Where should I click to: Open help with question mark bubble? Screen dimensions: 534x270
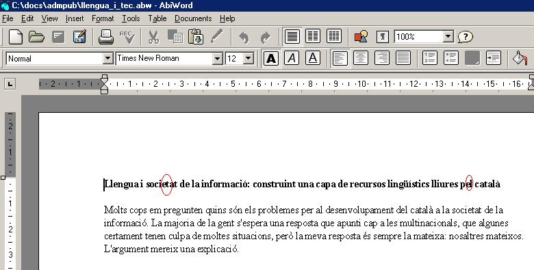[x=466, y=36]
